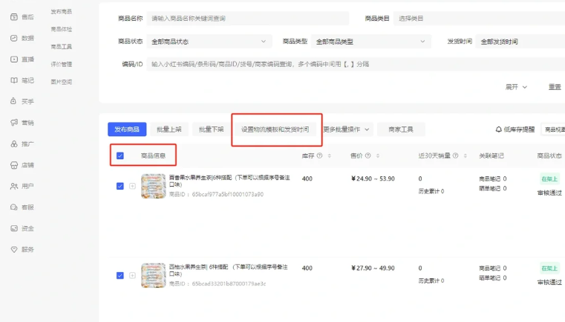The image size is (565, 322).
Task: Click the bell icon for 低库存提醒
Action: point(499,129)
